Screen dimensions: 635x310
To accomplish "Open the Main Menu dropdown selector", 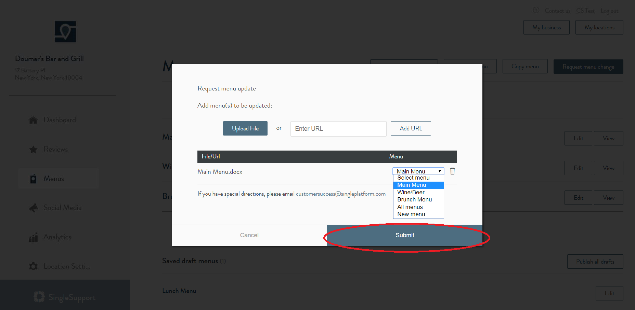I will 418,171.
